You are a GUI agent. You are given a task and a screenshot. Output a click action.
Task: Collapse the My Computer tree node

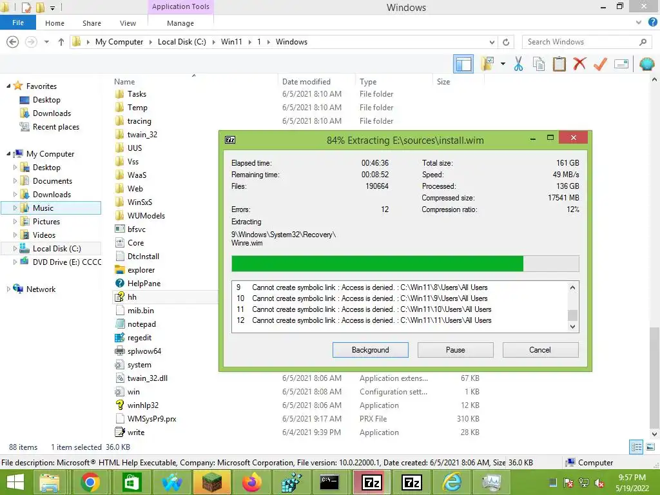pyautogui.click(x=8, y=153)
